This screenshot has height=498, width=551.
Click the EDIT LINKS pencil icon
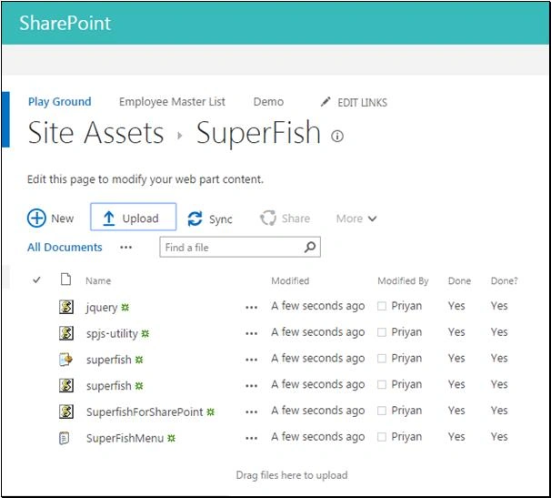[326, 102]
